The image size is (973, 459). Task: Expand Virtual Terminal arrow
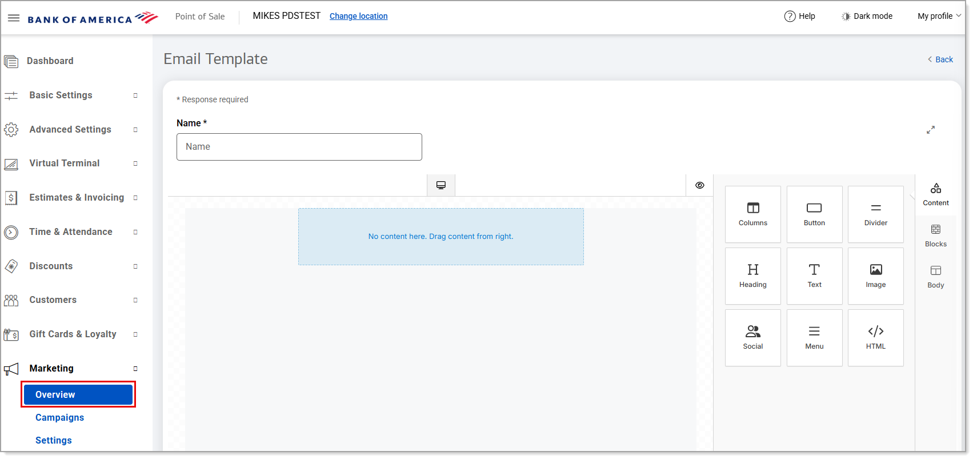click(135, 163)
